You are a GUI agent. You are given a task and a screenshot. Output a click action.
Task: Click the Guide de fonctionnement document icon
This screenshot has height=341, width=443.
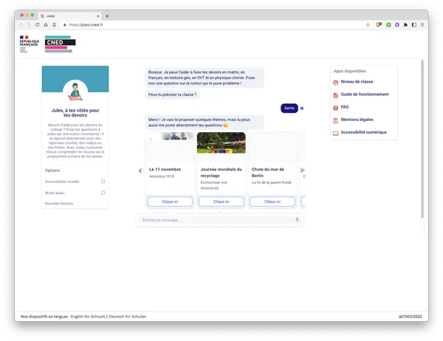pos(336,95)
